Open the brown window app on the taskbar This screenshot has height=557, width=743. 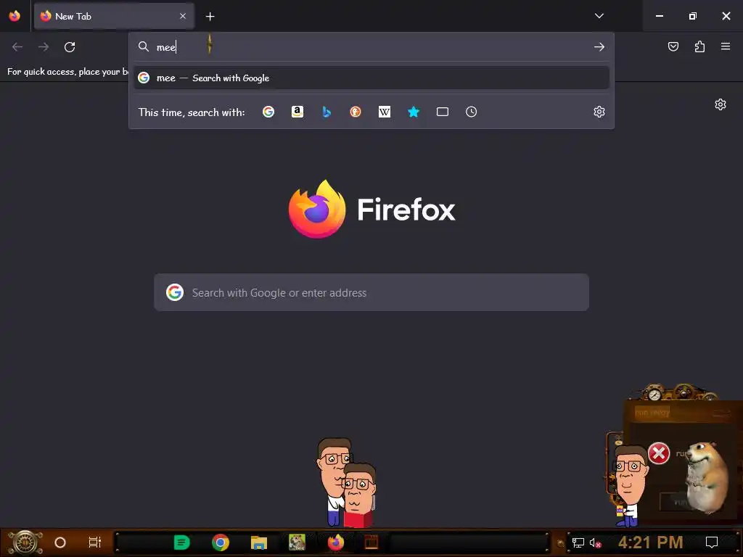[371, 542]
